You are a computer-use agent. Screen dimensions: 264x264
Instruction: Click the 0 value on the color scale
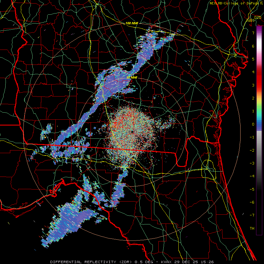(253, 124)
